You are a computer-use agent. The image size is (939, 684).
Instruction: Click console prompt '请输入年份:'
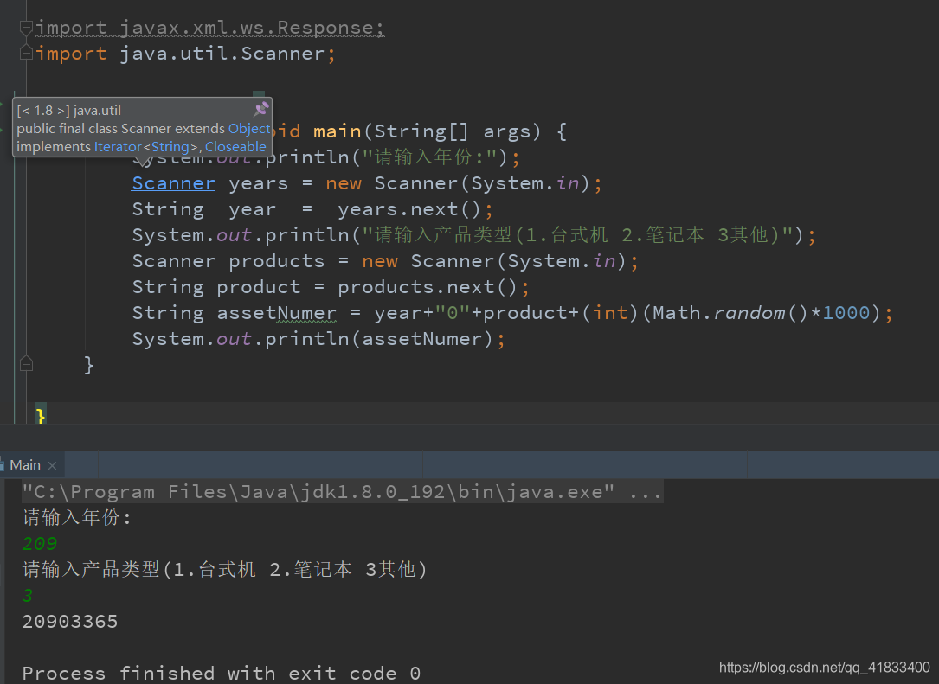[x=77, y=518]
